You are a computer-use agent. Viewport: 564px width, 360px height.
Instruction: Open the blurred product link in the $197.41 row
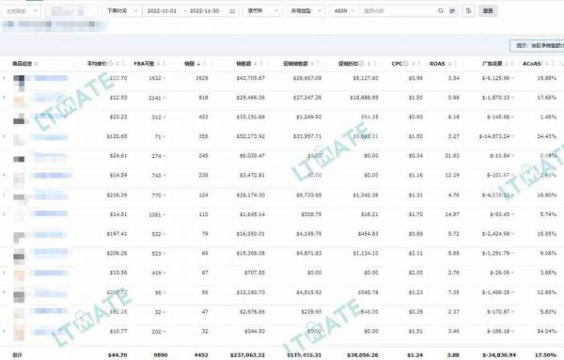[x=49, y=235]
